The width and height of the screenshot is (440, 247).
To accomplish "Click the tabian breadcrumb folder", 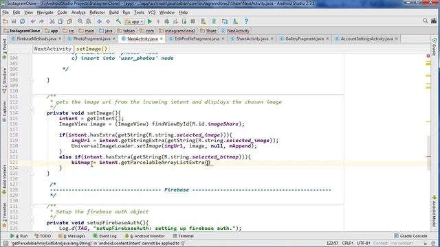I will coord(126,31).
